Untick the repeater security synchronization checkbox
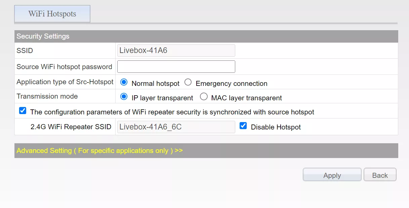409x208 pixels. (x=23, y=111)
